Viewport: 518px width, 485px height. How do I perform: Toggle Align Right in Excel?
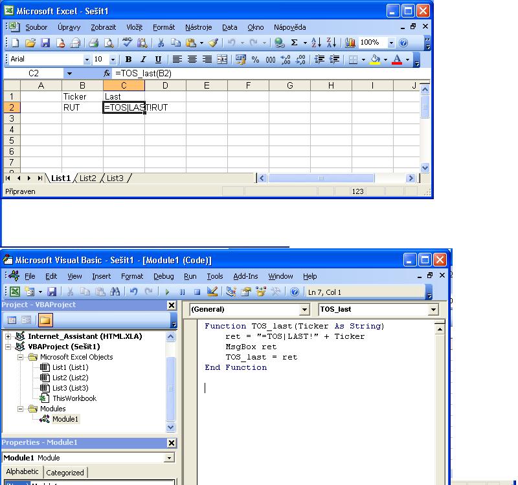207,59
